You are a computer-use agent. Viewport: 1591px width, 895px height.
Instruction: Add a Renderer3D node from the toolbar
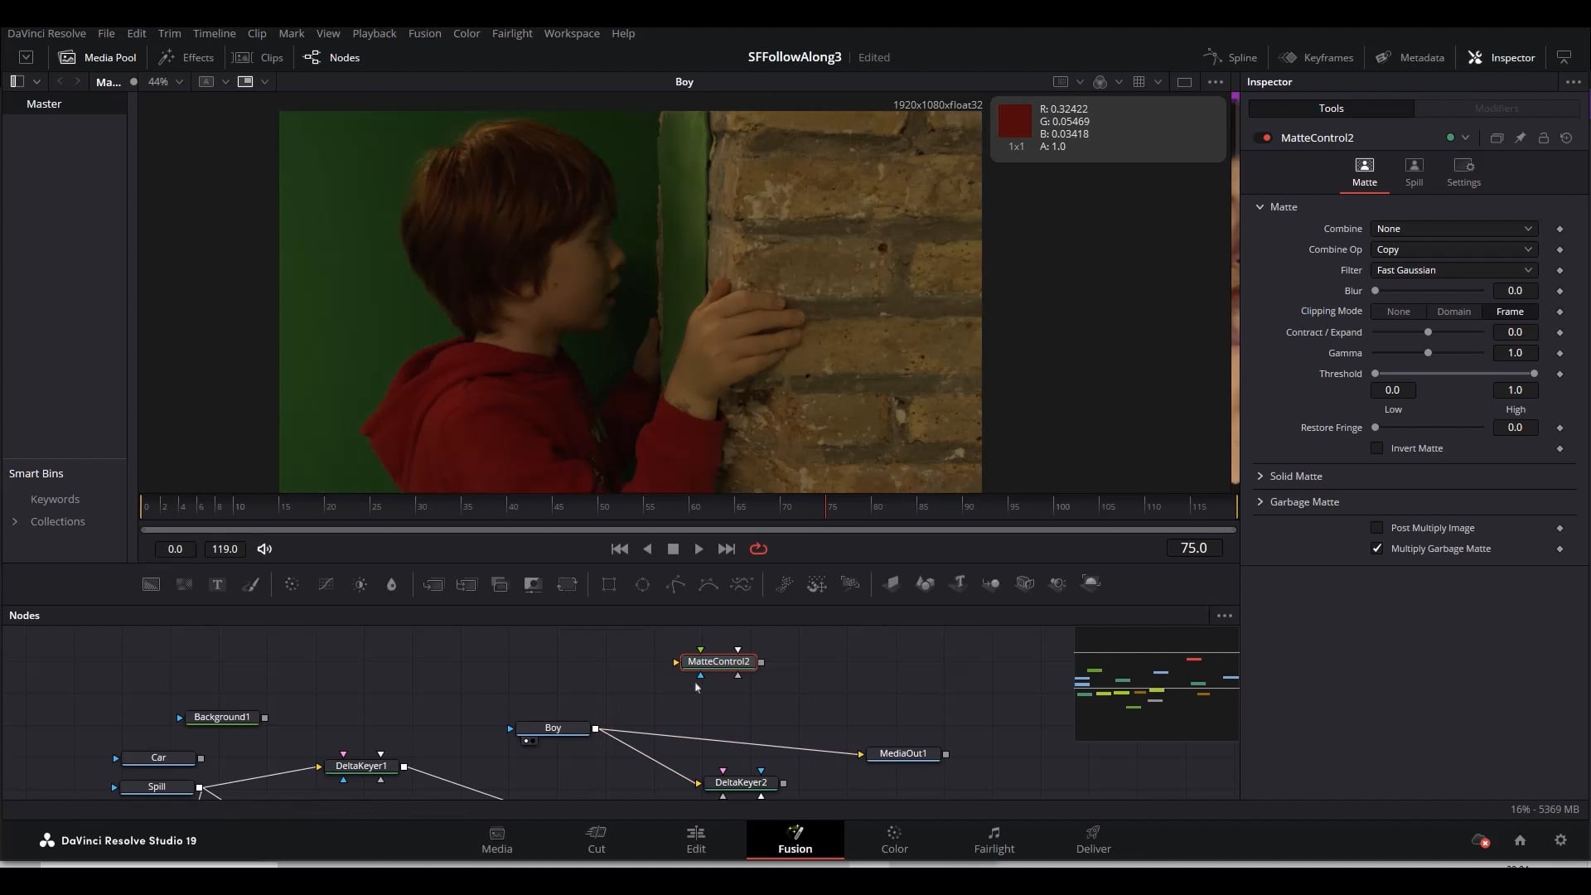point(1091,583)
